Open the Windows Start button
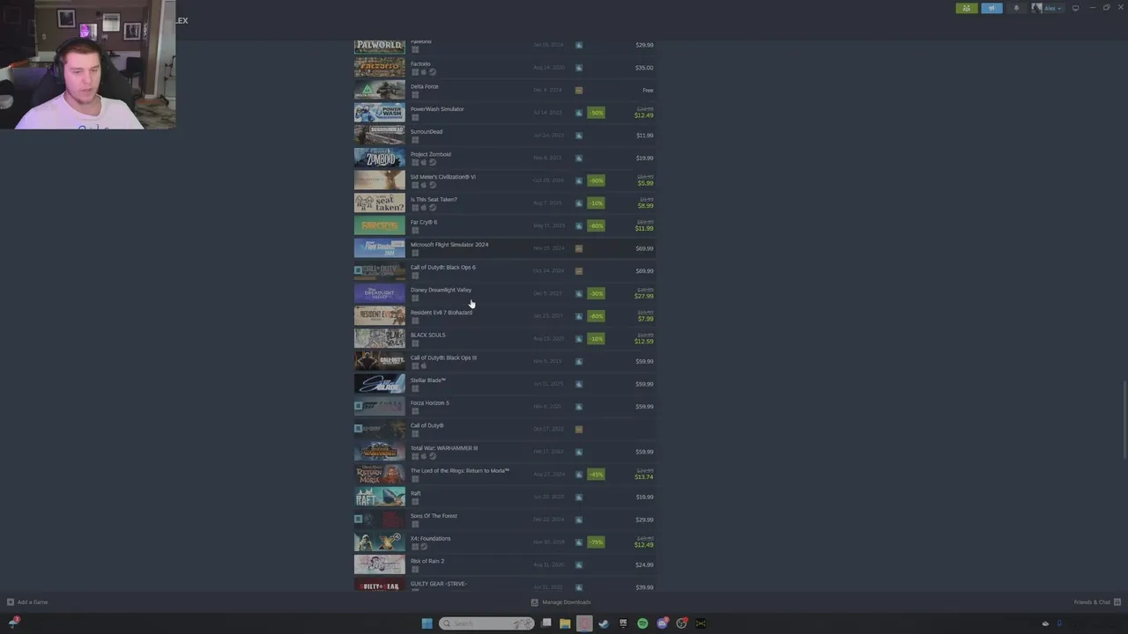The image size is (1128, 634). [x=427, y=623]
